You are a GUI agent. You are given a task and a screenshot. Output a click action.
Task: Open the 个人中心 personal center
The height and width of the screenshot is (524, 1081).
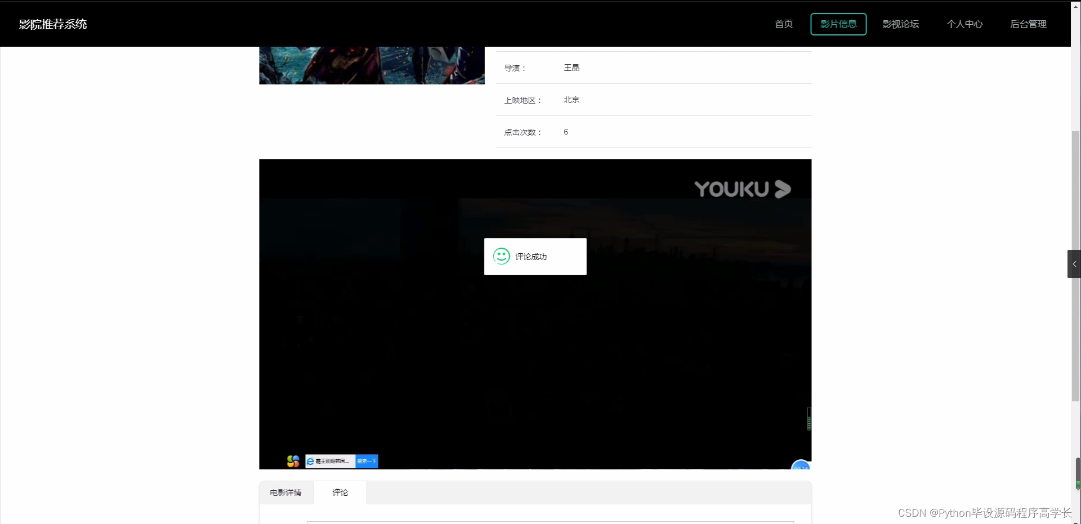click(x=964, y=24)
